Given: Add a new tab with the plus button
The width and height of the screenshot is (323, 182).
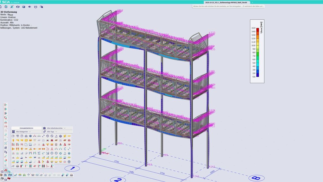Looking at the screenshot, I should coord(252,2).
